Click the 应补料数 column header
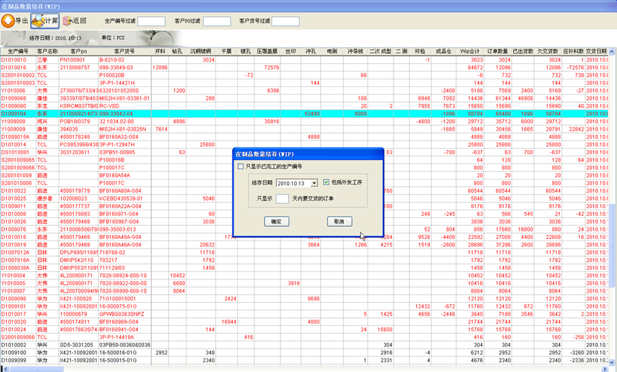Viewport: 617px width, 372px height. click(x=573, y=51)
